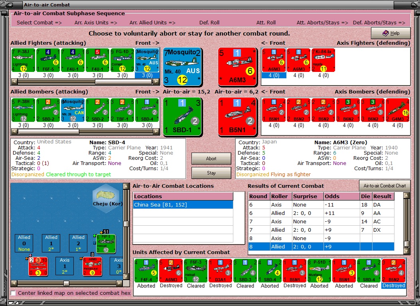Choose the Ki-84-Ia Hayate Axis fighter
420x306 pixels.
tap(323, 60)
